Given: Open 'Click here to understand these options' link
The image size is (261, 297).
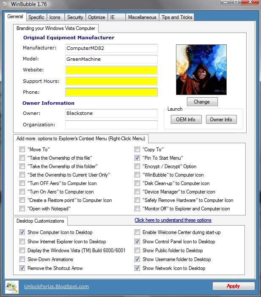Looking at the screenshot, I should [173, 220].
